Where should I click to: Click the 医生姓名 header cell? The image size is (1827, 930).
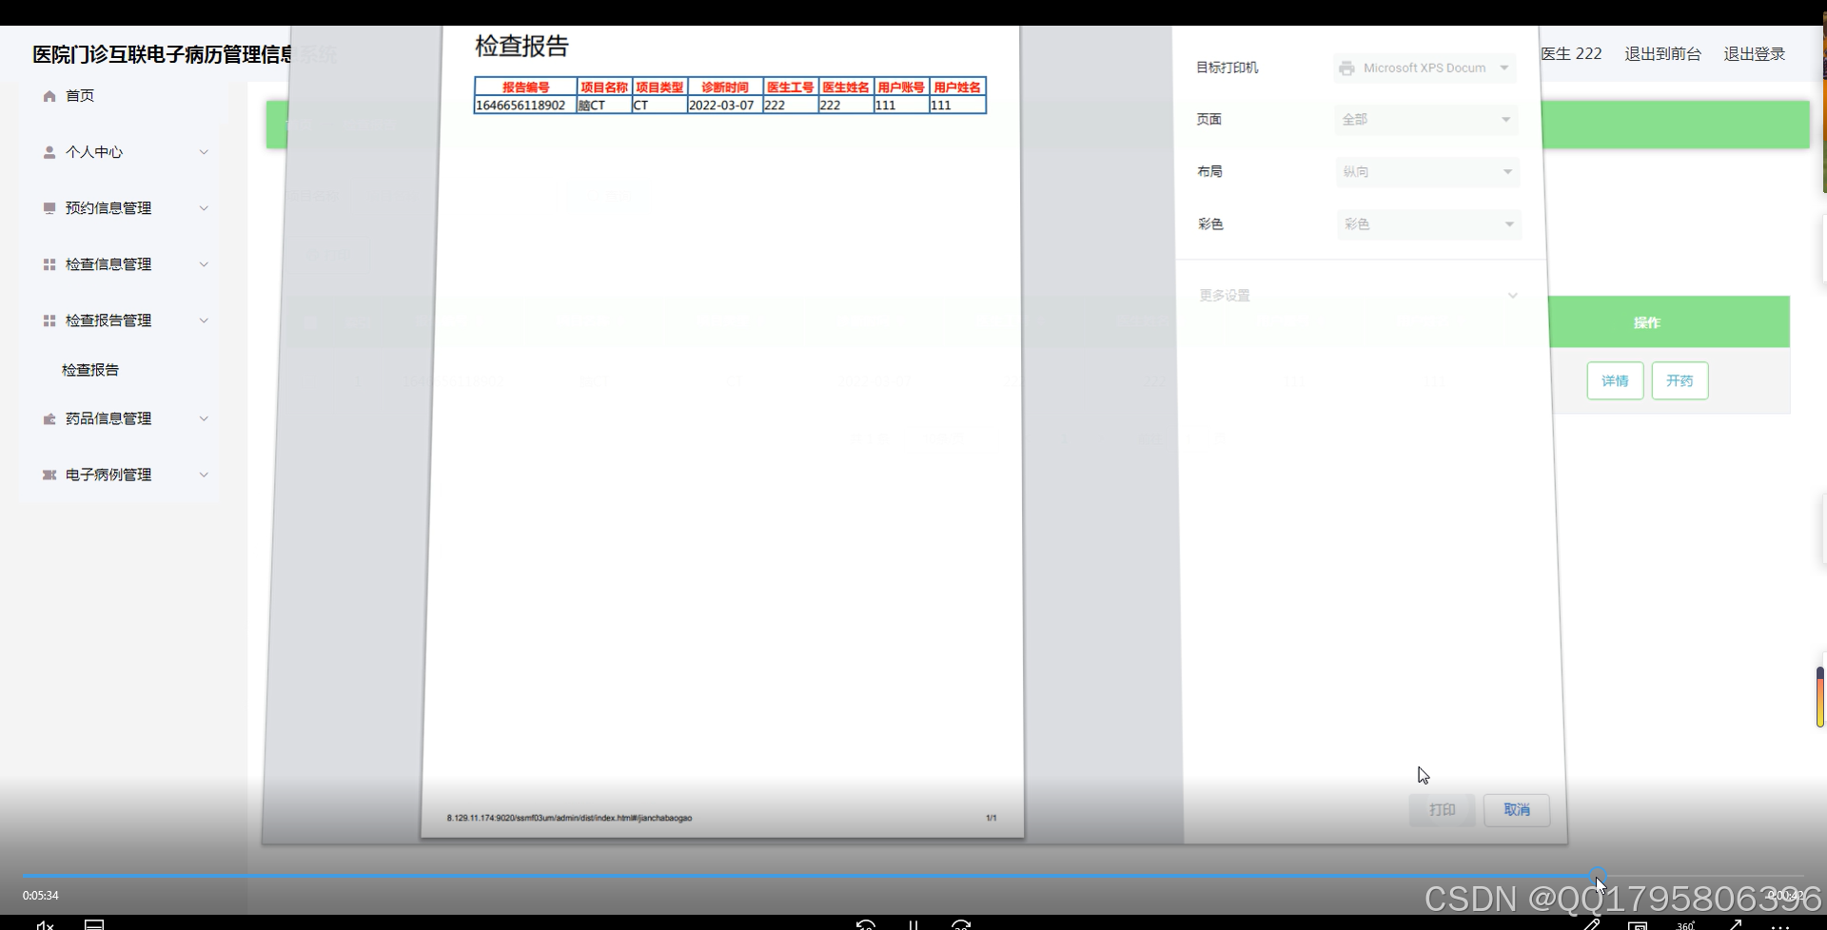click(846, 87)
